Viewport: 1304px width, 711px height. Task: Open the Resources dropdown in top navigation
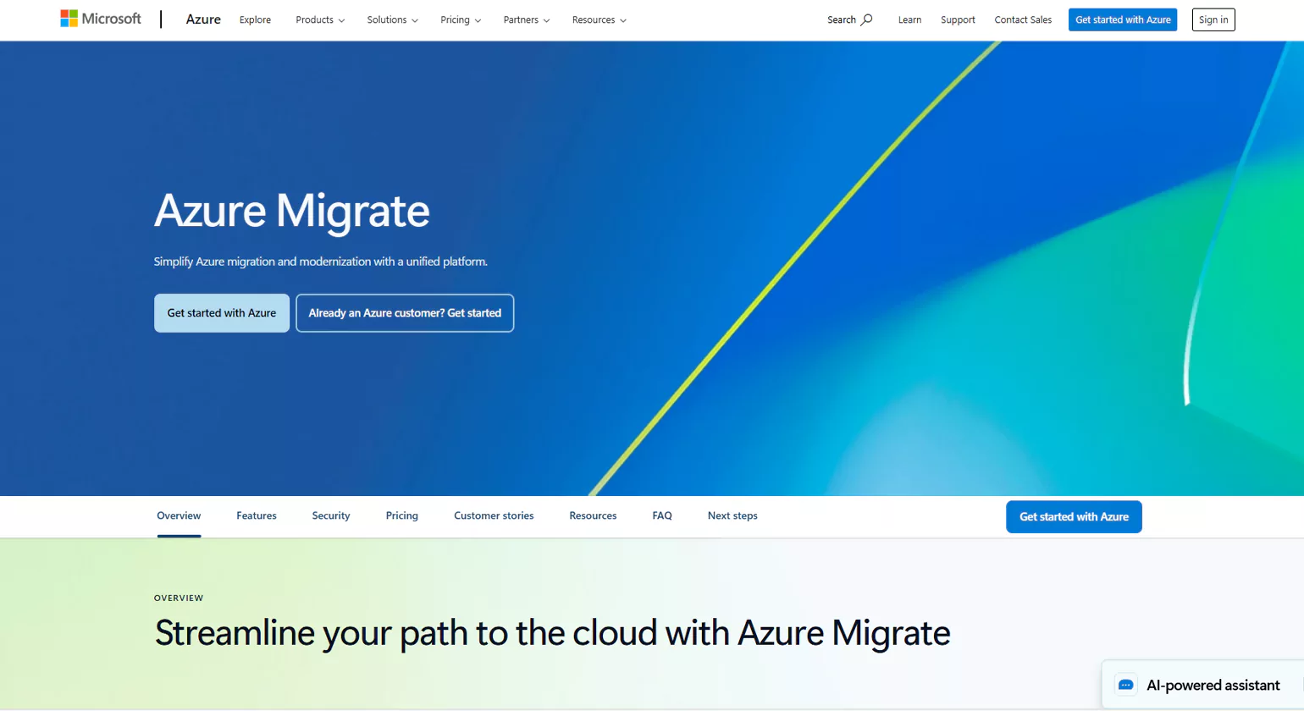599,19
